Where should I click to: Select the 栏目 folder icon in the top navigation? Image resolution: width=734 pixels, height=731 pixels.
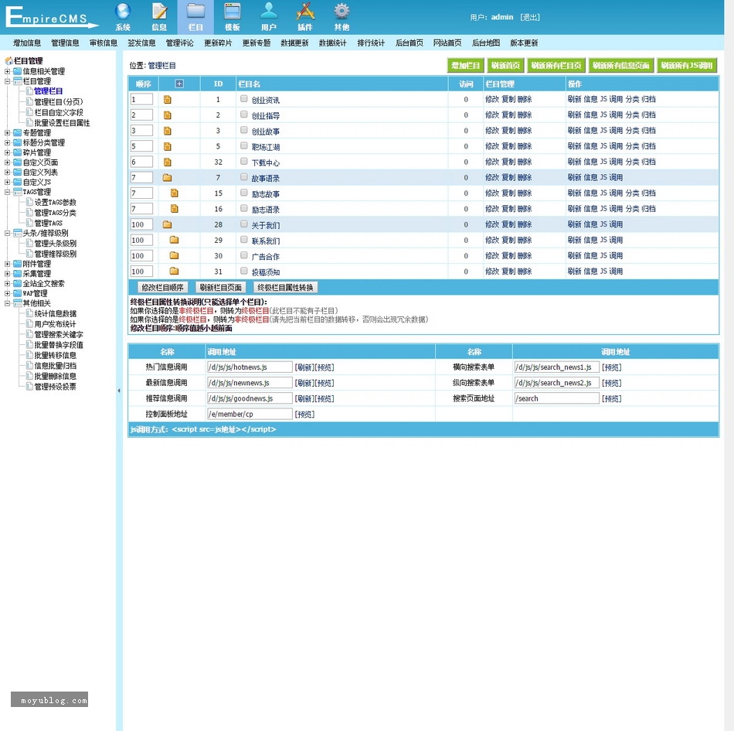(x=195, y=12)
